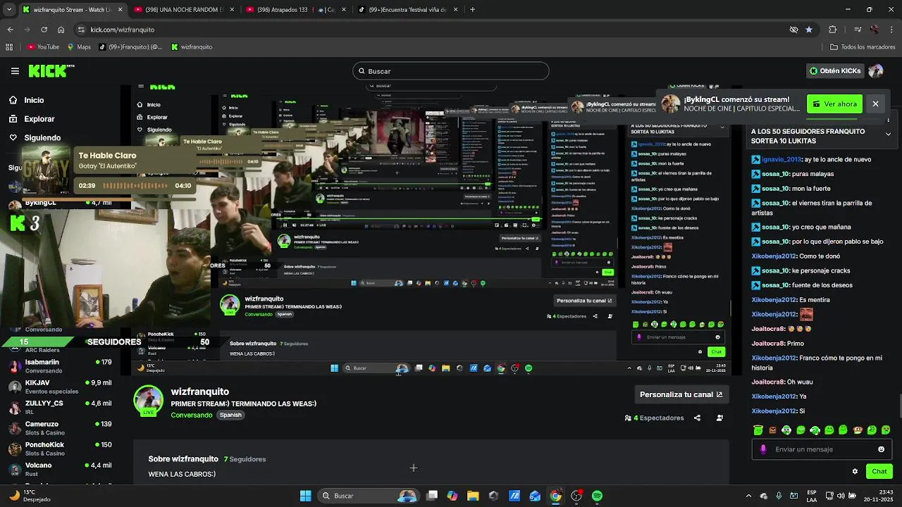Click username ignavio_2013 in chat
This screenshot has width=902, height=507.
coord(782,159)
